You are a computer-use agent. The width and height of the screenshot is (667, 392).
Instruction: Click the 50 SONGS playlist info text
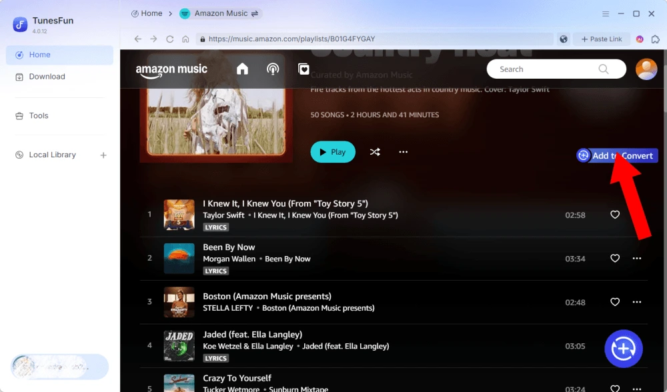pos(375,115)
